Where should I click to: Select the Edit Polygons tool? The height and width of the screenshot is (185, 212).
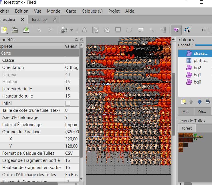187,30
